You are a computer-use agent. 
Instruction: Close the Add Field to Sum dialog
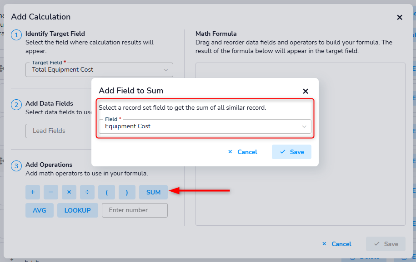coord(306,91)
